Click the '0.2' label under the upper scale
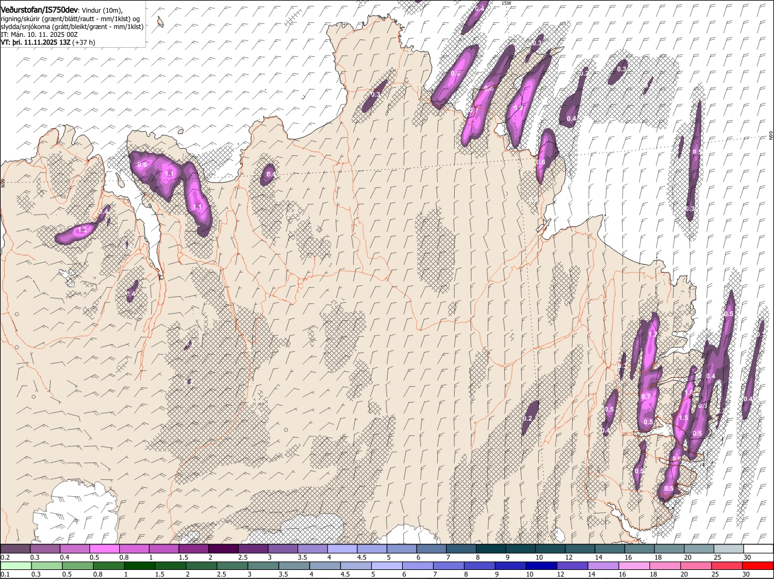 4,557
